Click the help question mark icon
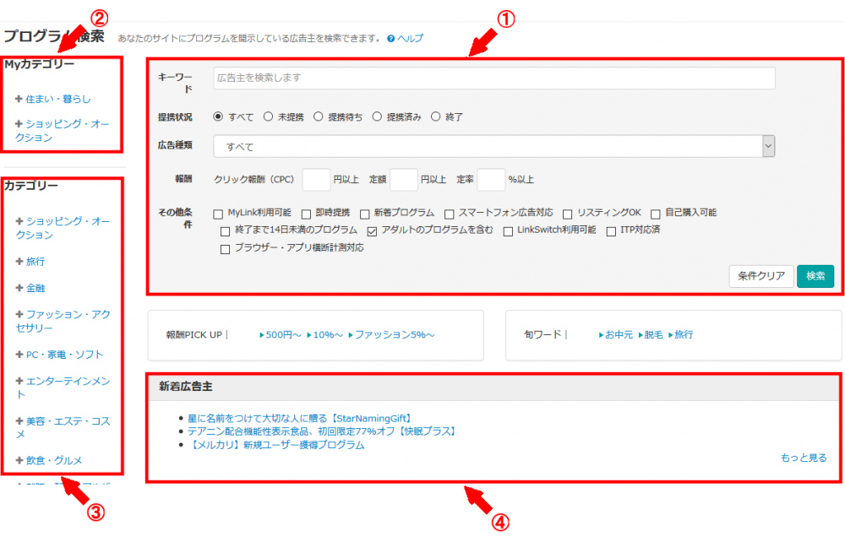Viewport: 845px width, 542px height. click(390, 39)
